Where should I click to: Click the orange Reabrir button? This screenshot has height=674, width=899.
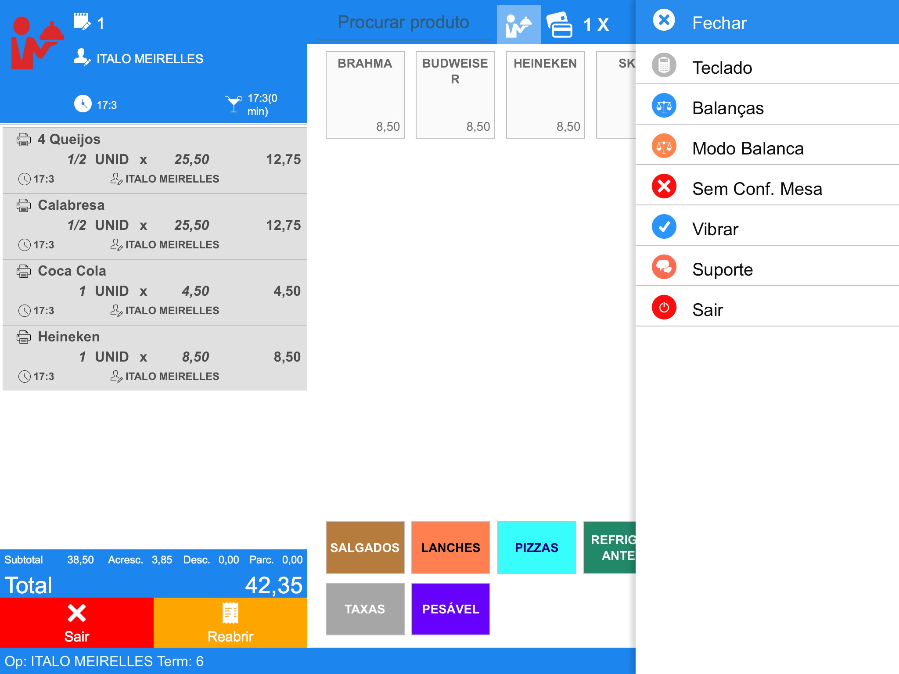pos(230,623)
